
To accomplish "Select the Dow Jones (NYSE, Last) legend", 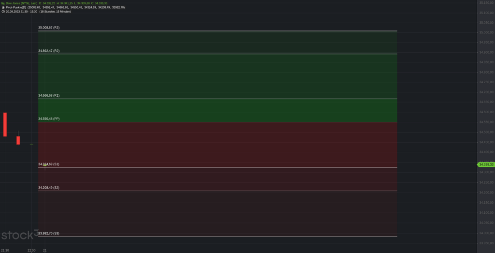I will point(21,3).
